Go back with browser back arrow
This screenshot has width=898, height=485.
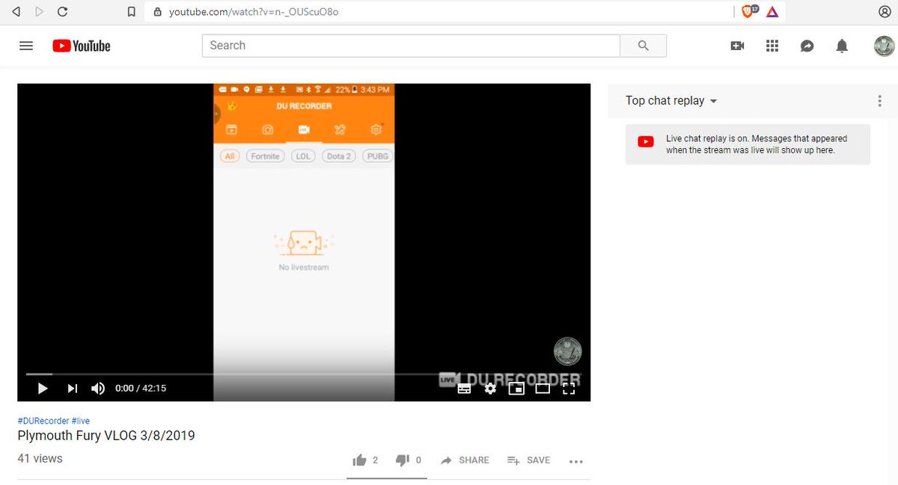pyautogui.click(x=16, y=12)
